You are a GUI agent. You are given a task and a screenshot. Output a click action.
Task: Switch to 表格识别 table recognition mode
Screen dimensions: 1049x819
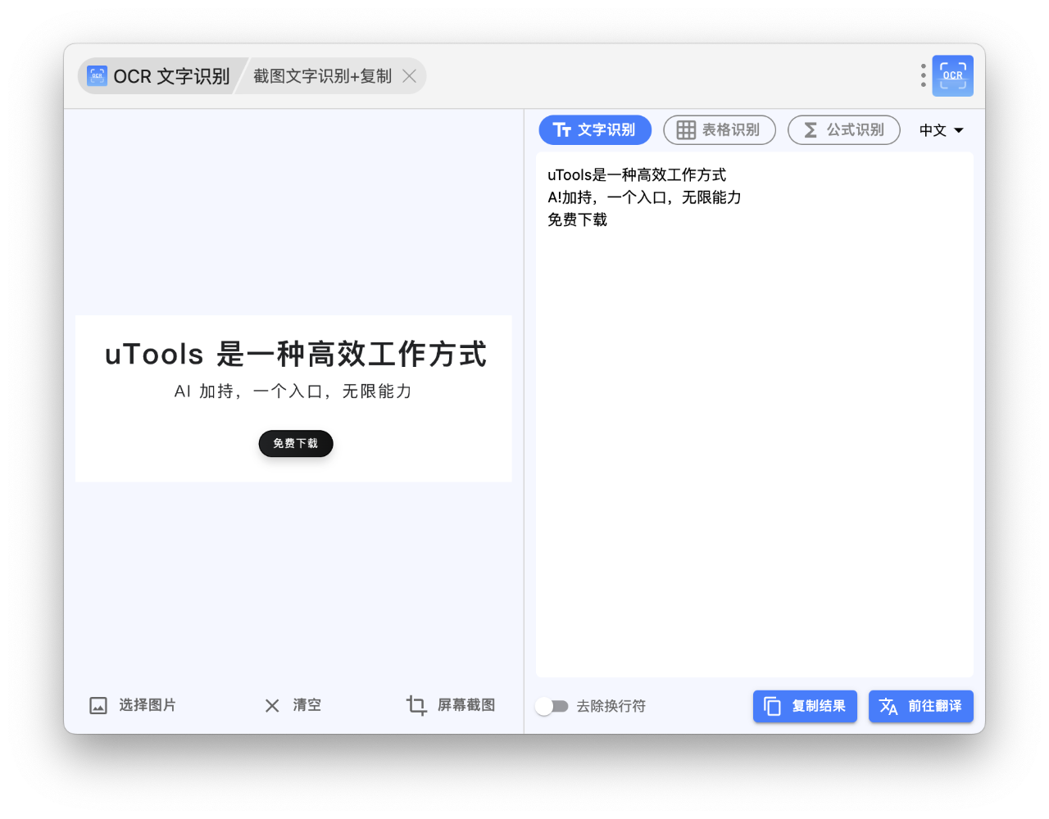point(720,130)
